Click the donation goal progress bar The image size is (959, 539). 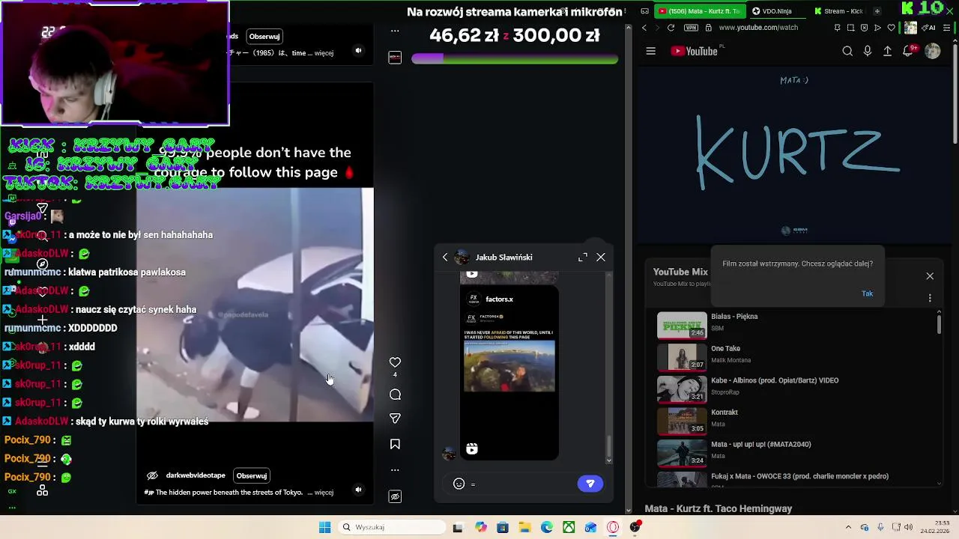coord(515,58)
